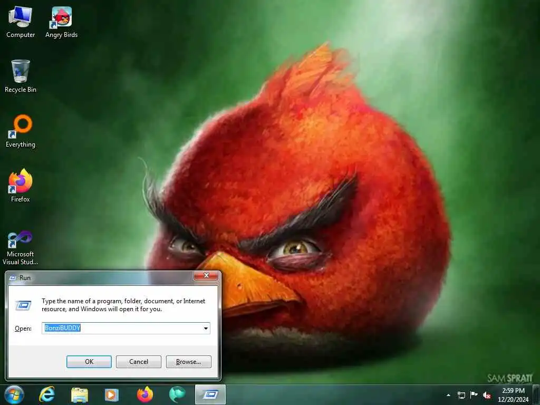The width and height of the screenshot is (540, 405).
Task: Open Windows Explorer from the taskbar
Action: pos(80,395)
